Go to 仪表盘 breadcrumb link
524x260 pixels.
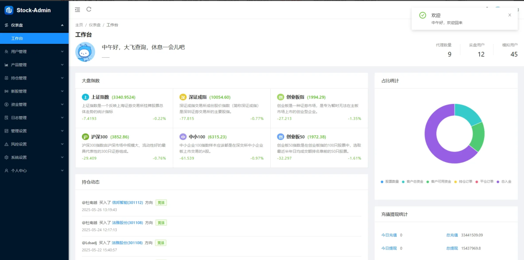pos(94,25)
